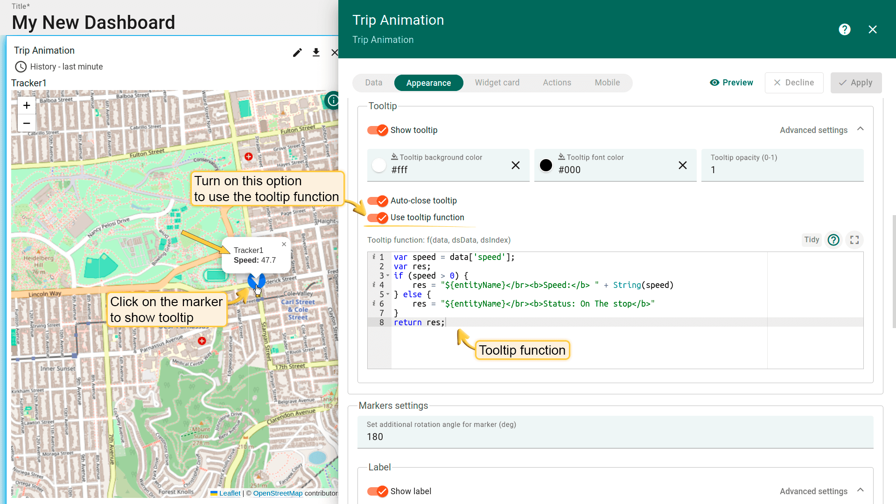Select the Appearance tab
896x504 pixels.
(x=428, y=83)
